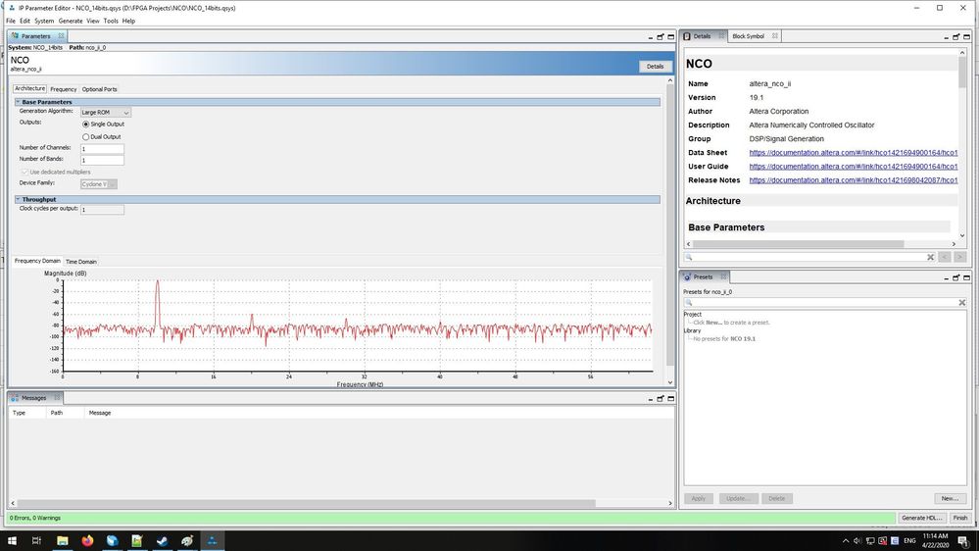This screenshot has width=979, height=551.
Task: Launch Steam from the taskbar
Action: pyautogui.click(x=162, y=540)
